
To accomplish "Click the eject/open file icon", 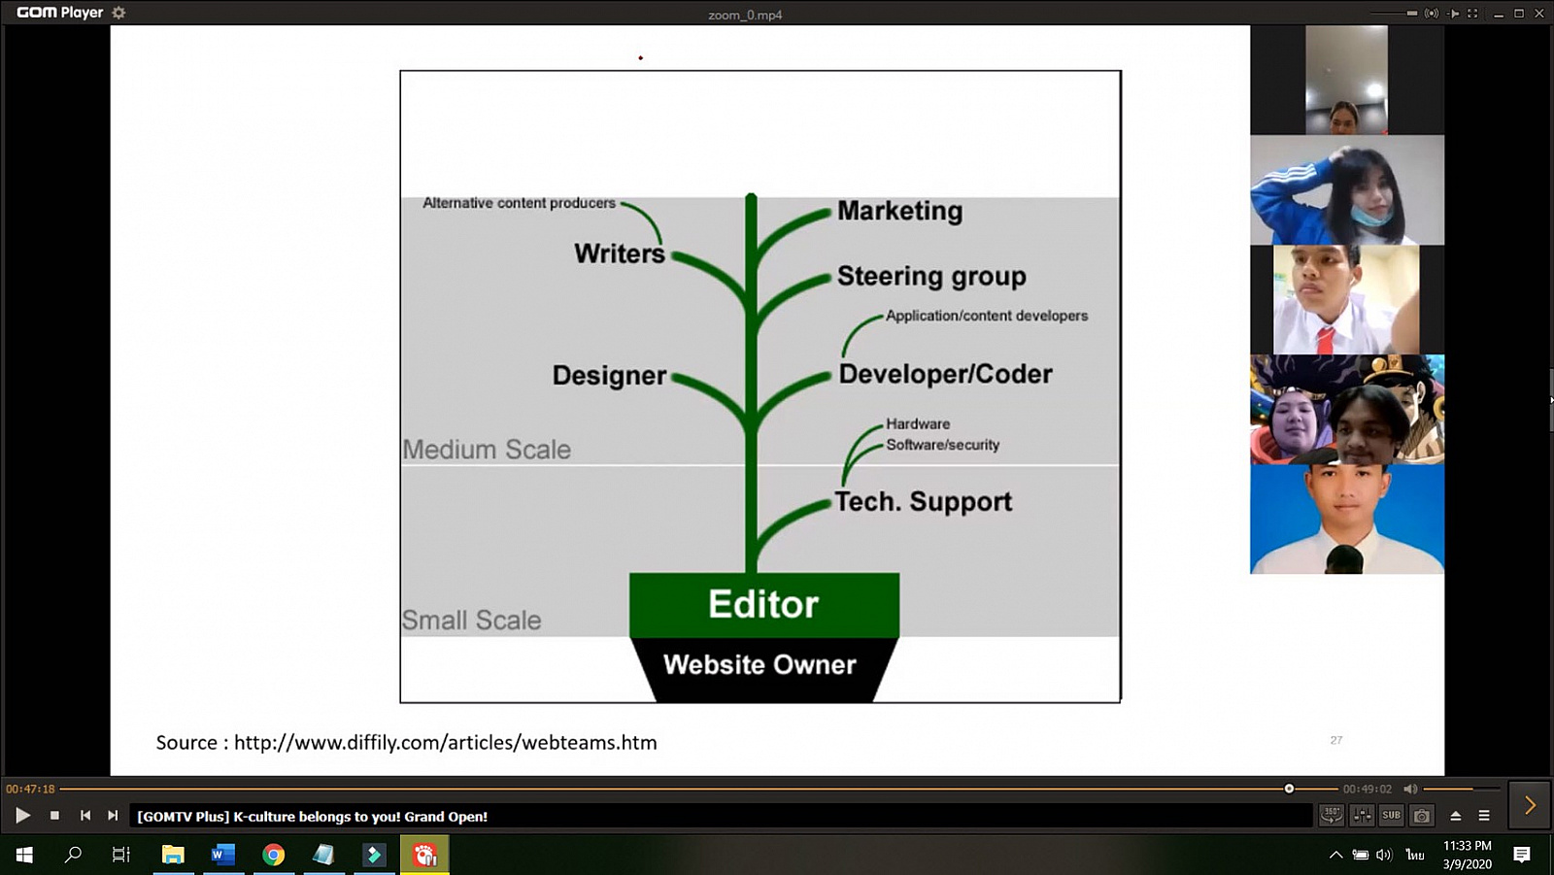I will pyautogui.click(x=1455, y=816).
